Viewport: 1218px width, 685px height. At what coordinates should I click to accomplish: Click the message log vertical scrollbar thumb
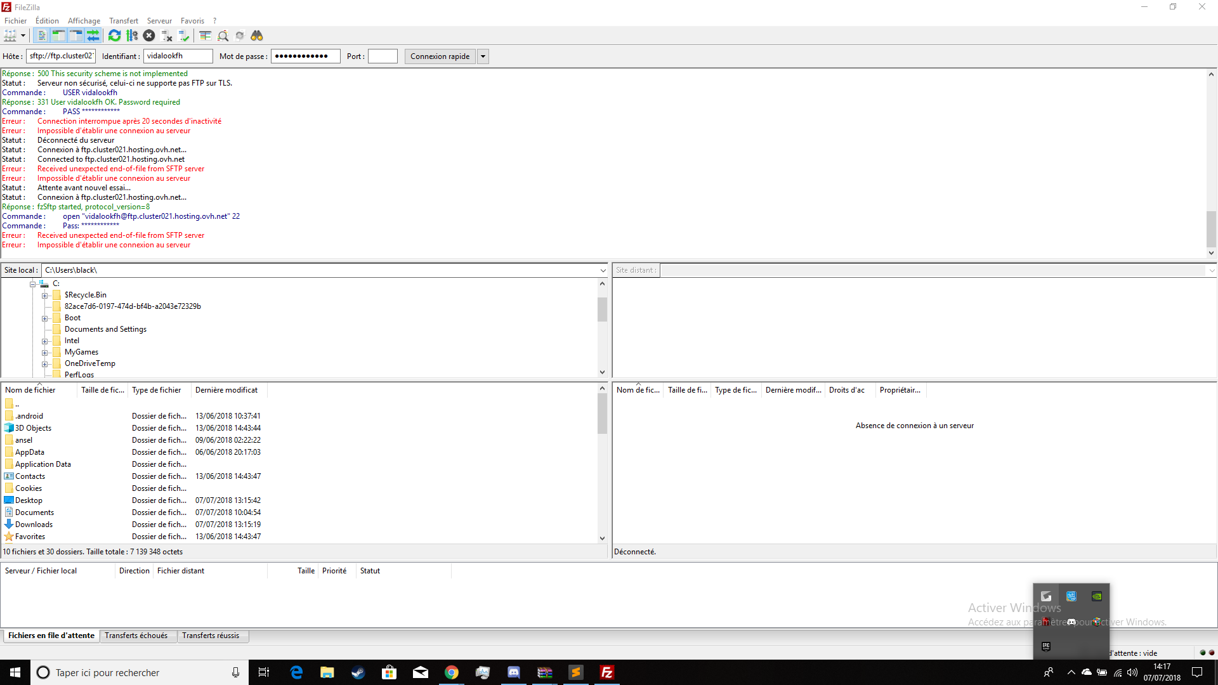[x=1211, y=228]
